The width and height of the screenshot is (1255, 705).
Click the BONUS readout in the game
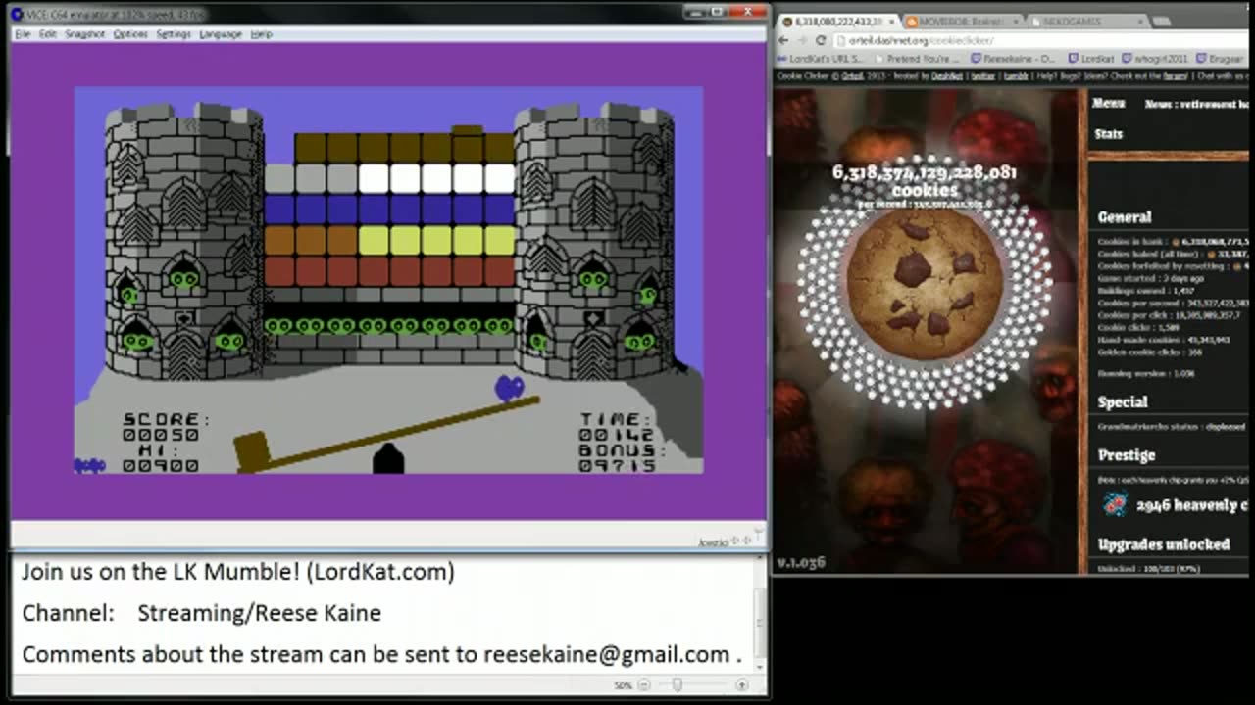point(623,458)
